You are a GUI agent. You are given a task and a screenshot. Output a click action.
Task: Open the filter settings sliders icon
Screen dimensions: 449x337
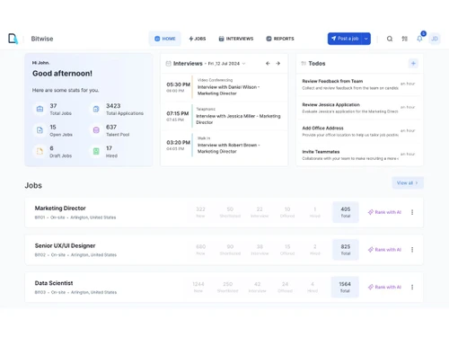404,39
